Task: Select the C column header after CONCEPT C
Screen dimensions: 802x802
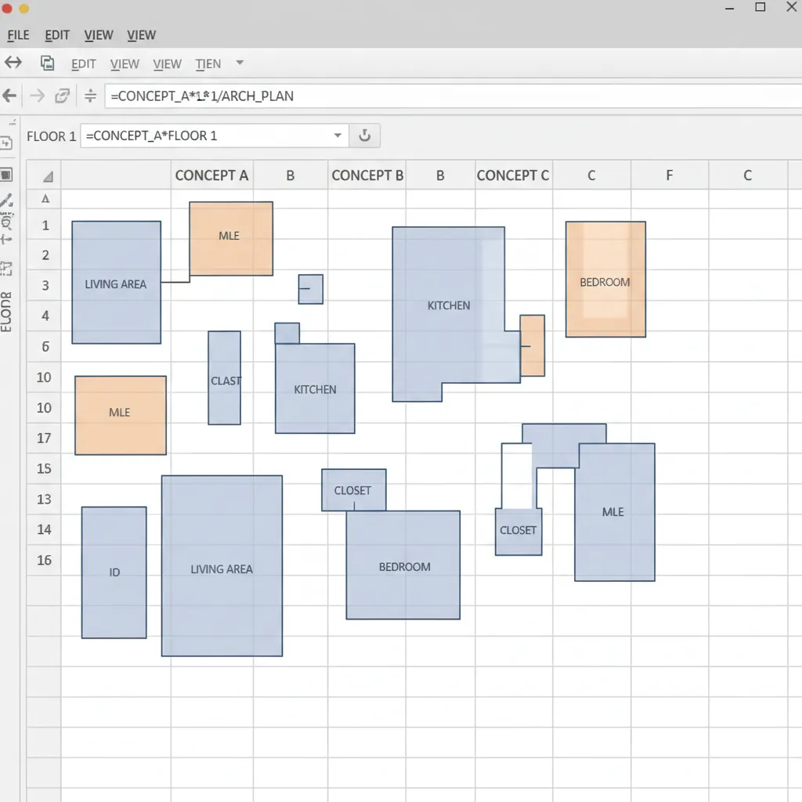Action: pos(591,175)
